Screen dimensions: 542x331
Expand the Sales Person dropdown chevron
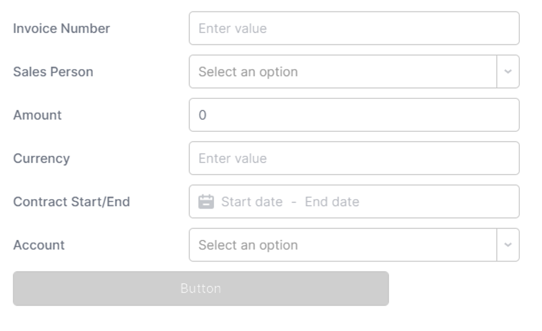point(508,71)
